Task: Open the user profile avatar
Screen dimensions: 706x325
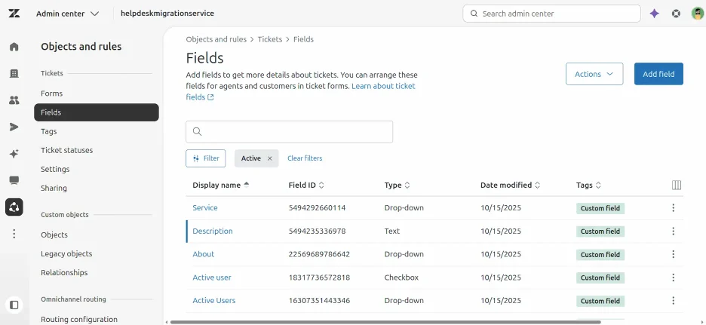Action: pos(698,14)
